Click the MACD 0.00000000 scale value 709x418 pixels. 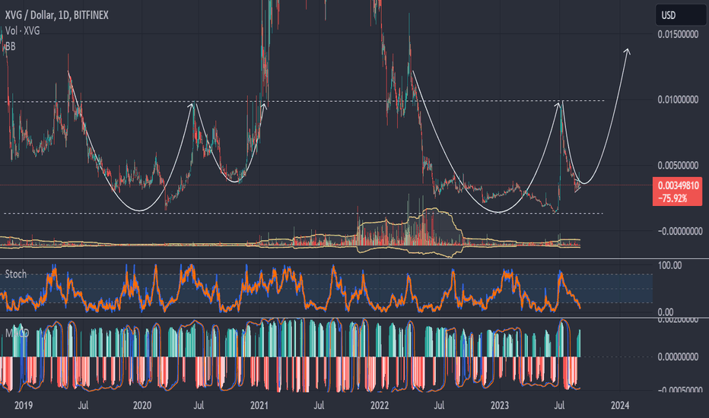click(678, 357)
